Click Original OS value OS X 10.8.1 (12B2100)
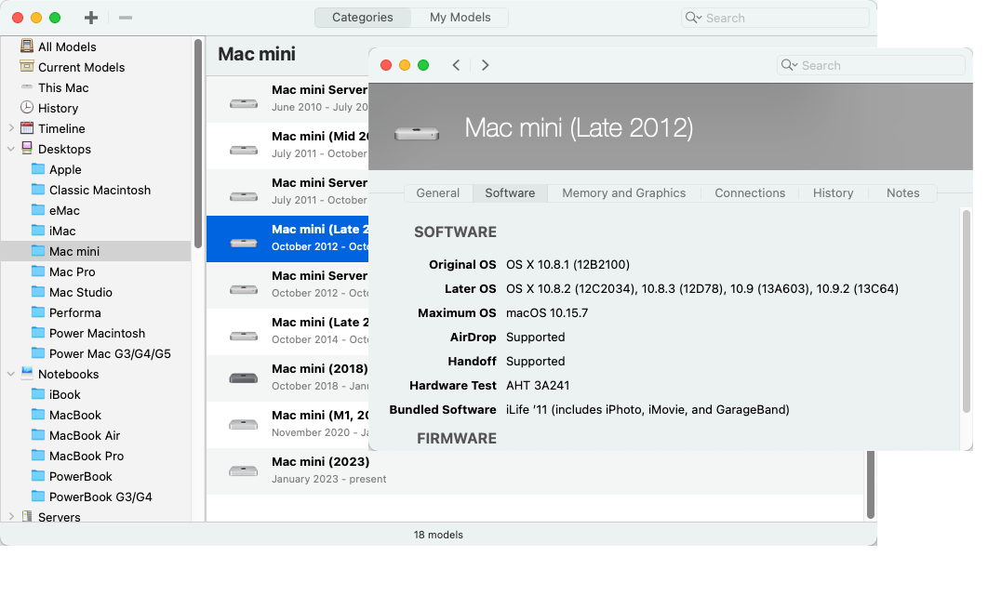Image resolution: width=1001 pixels, height=609 pixels. pos(567,264)
